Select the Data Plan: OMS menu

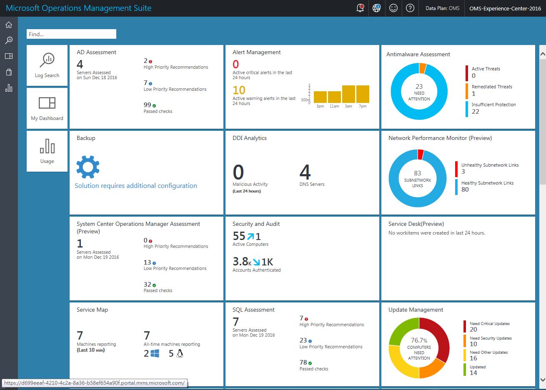click(442, 8)
